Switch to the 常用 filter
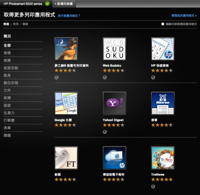Viewport: 200px width, 195px height. coord(16,24)
